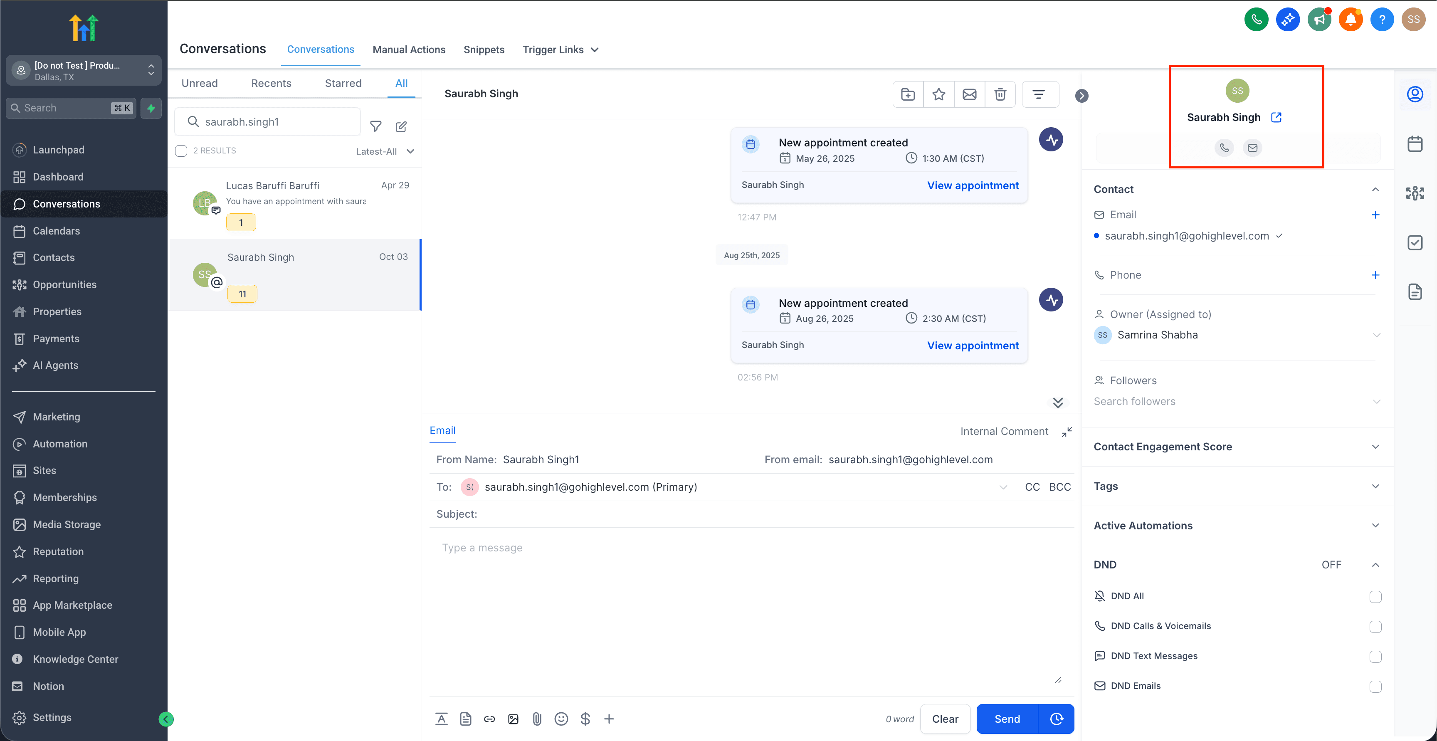The image size is (1437, 741).
Task: Star the Saurabh Singh conversation
Action: tap(939, 94)
